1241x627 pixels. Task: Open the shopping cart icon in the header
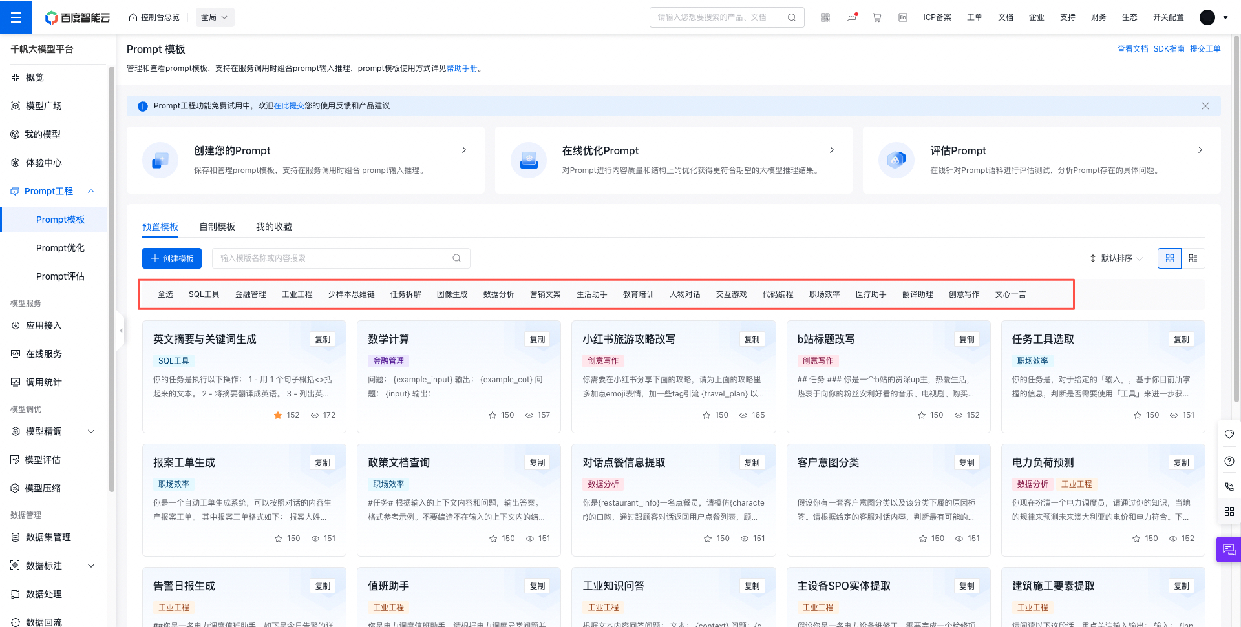click(877, 17)
